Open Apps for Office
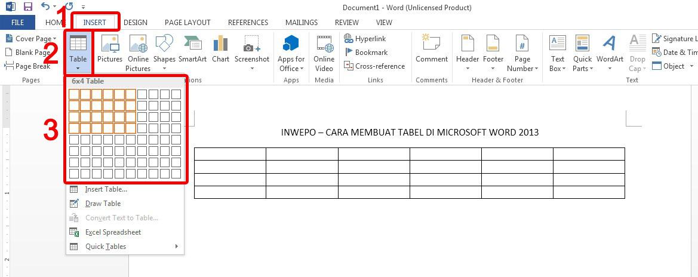698x277 pixels. (x=291, y=53)
